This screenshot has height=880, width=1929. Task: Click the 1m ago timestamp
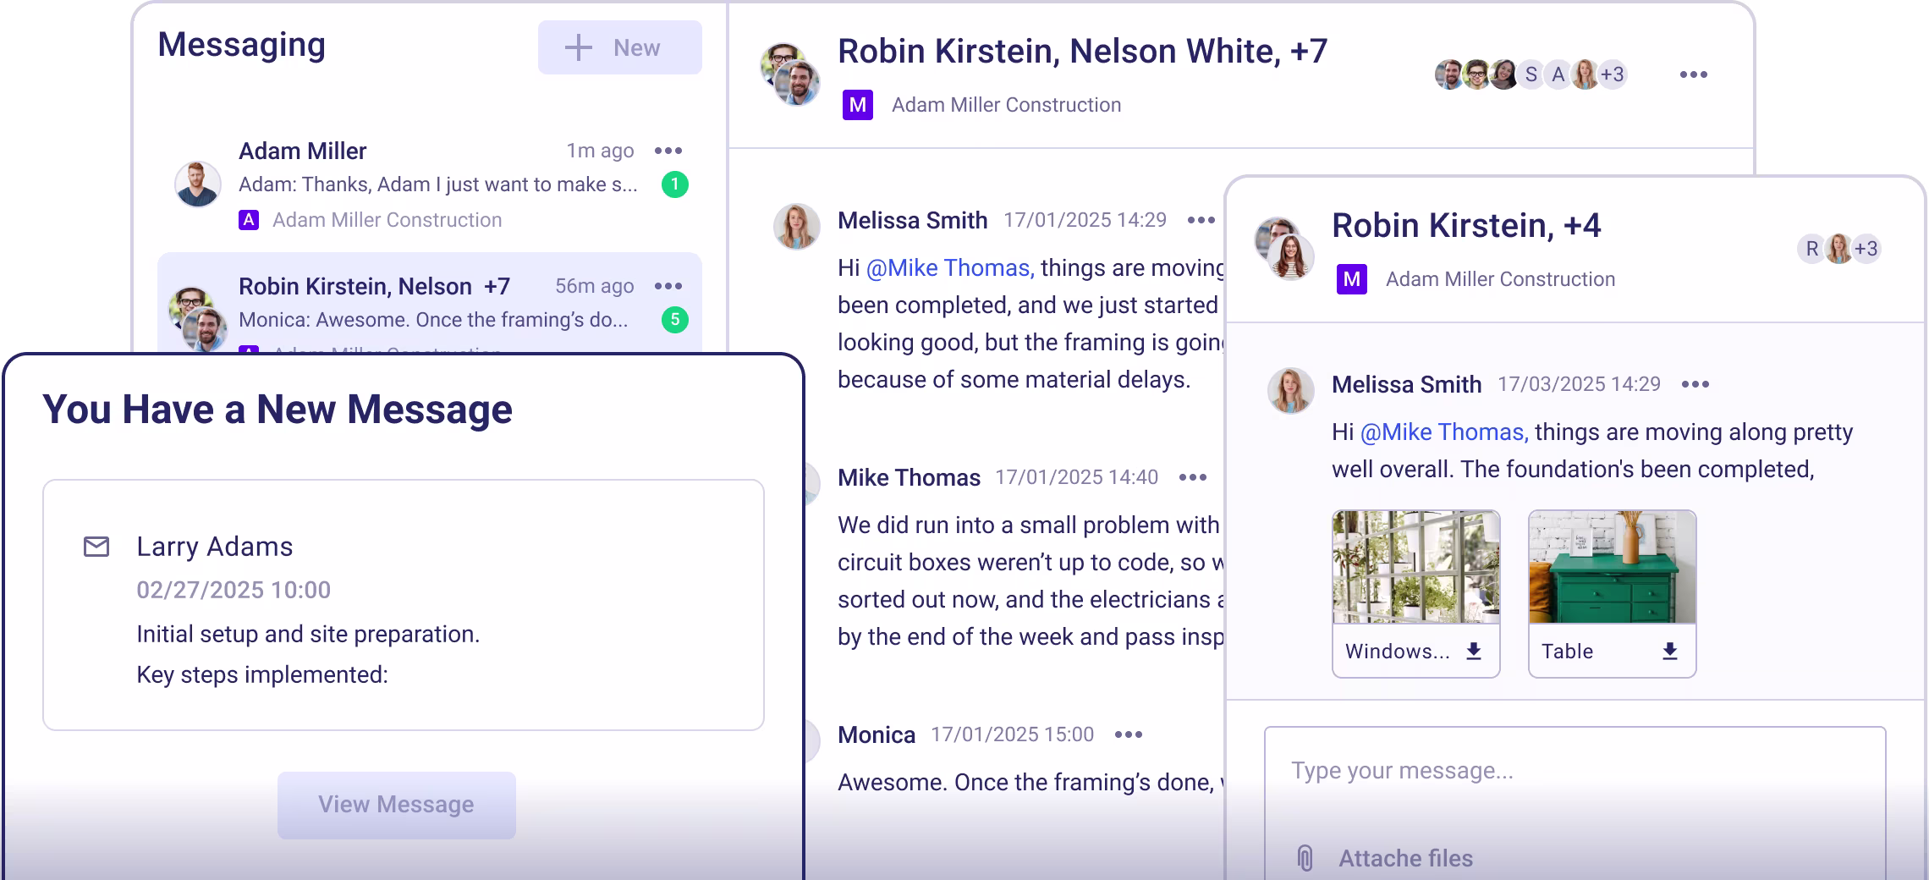point(600,151)
